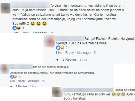Click the laughing reaction icon beside count 9
The height and width of the screenshot is (101, 135).
coord(19,28)
